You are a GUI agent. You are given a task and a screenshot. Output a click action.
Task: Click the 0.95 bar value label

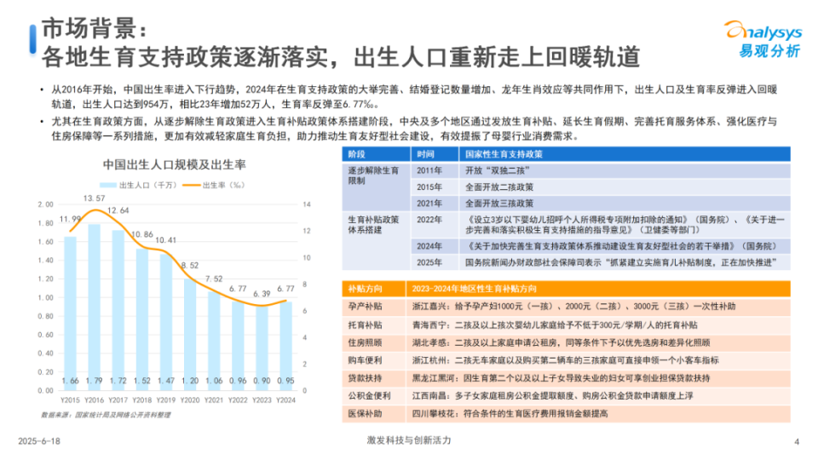[286, 381]
